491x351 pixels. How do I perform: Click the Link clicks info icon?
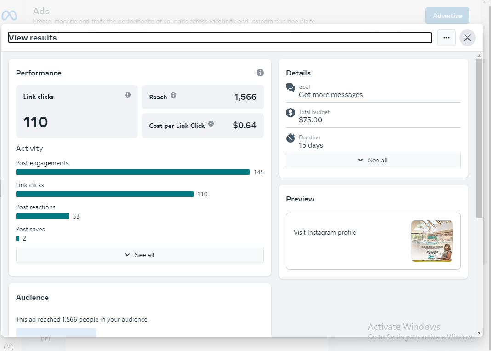(128, 95)
